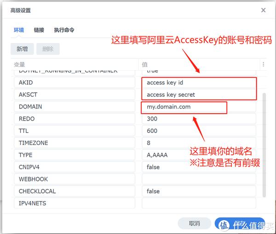This screenshot has height=234, width=276.
Task: Select the IPV4NETS variable name field
Action: pos(75,203)
